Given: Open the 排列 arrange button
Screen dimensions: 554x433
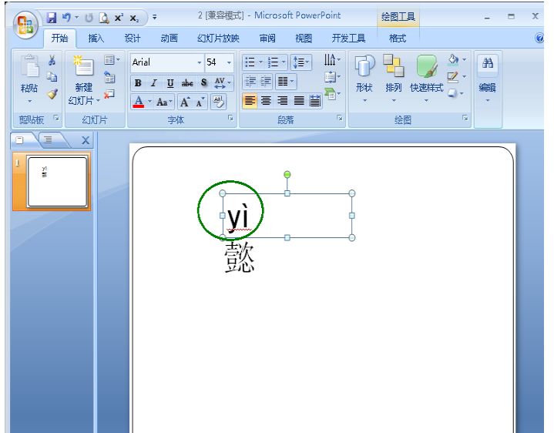Looking at the screenshot, I should click(394, 79).
